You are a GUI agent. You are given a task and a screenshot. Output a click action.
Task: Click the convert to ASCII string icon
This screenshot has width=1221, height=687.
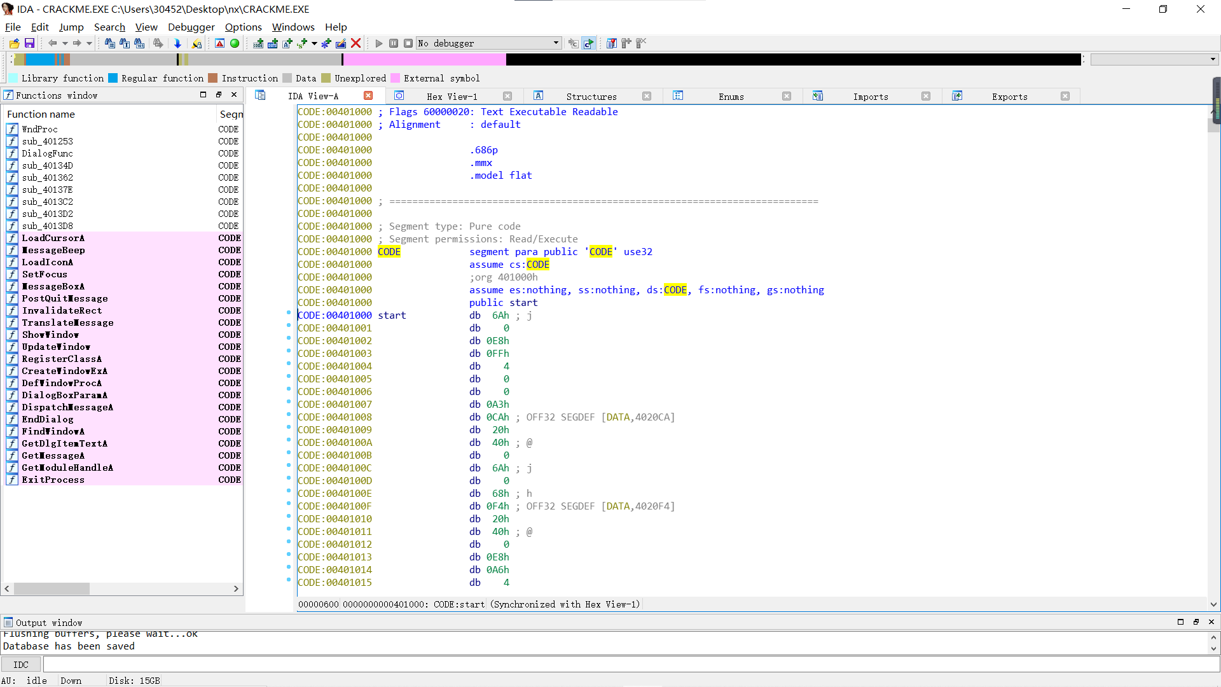pos(287,43)
